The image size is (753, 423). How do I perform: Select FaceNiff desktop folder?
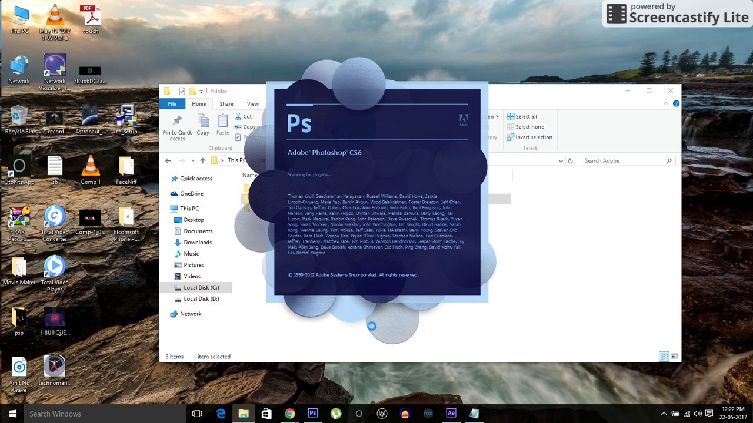click(126, 170)
